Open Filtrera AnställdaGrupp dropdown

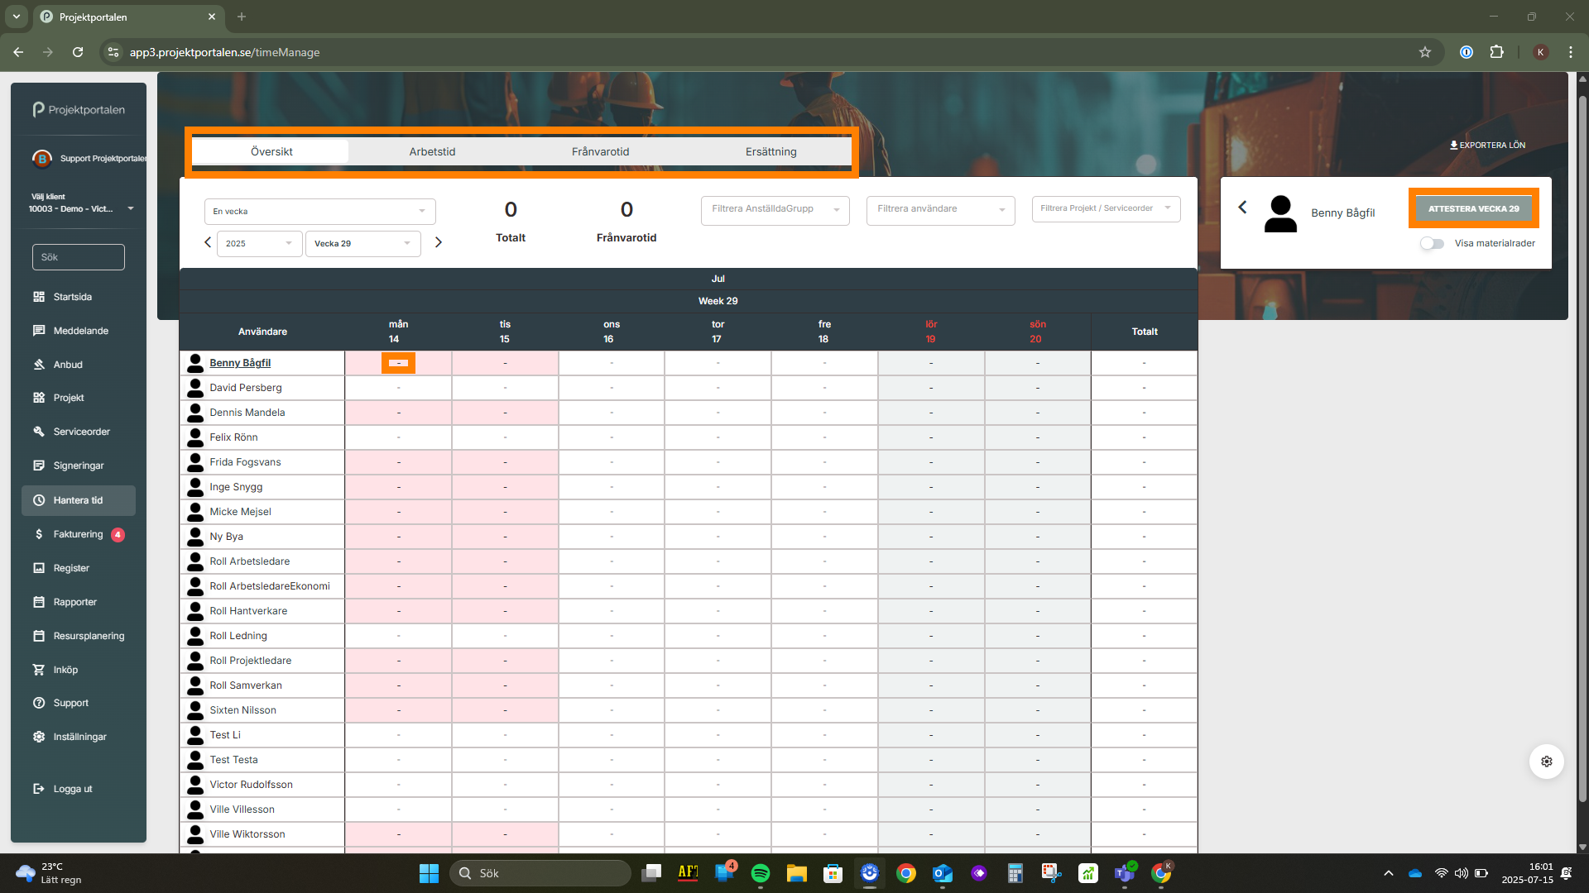click(775, 209)
